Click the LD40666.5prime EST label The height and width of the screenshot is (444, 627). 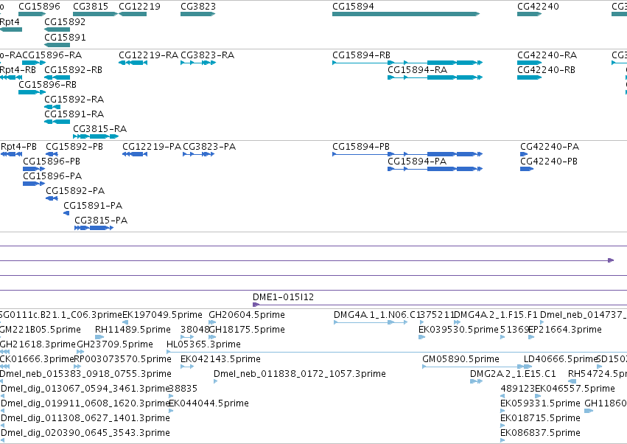pyautogui.click(x=561, y=358)
